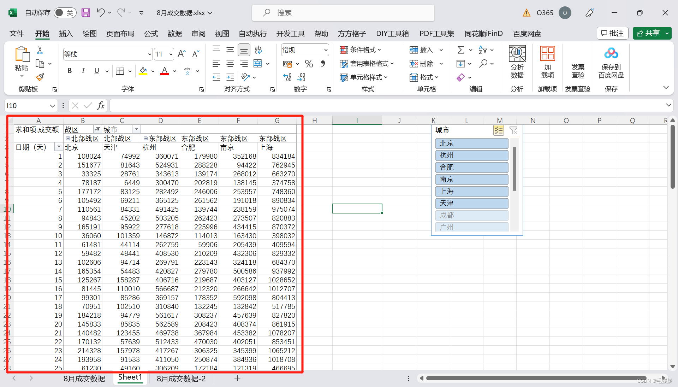Click the Sort and Filter icon
The height and width of the screenshot is (387, 678).
[x=483, y=50]
